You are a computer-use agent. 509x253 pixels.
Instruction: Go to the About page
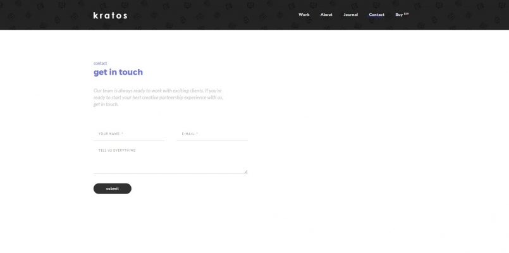point(326,15)
